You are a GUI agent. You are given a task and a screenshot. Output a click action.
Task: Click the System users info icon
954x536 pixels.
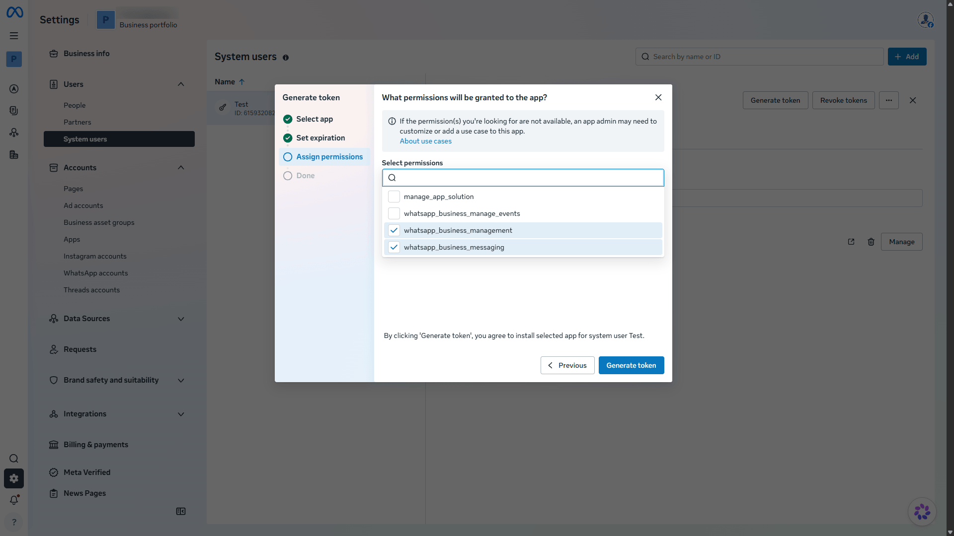tap(286, 58)
